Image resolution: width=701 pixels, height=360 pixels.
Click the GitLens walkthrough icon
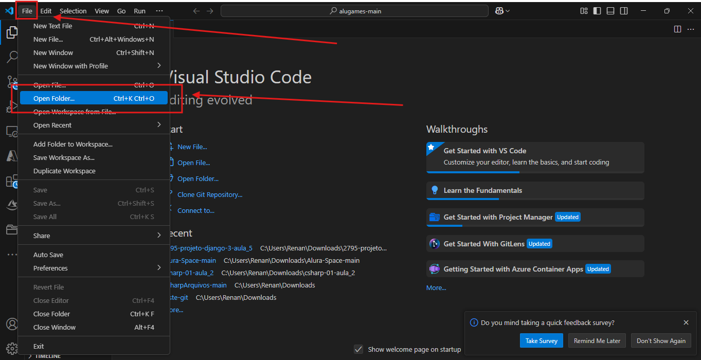[x=435, y=244]
